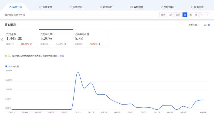
Task: Switch to the 关联搭配 tab
Action: (x=167, y=7)
